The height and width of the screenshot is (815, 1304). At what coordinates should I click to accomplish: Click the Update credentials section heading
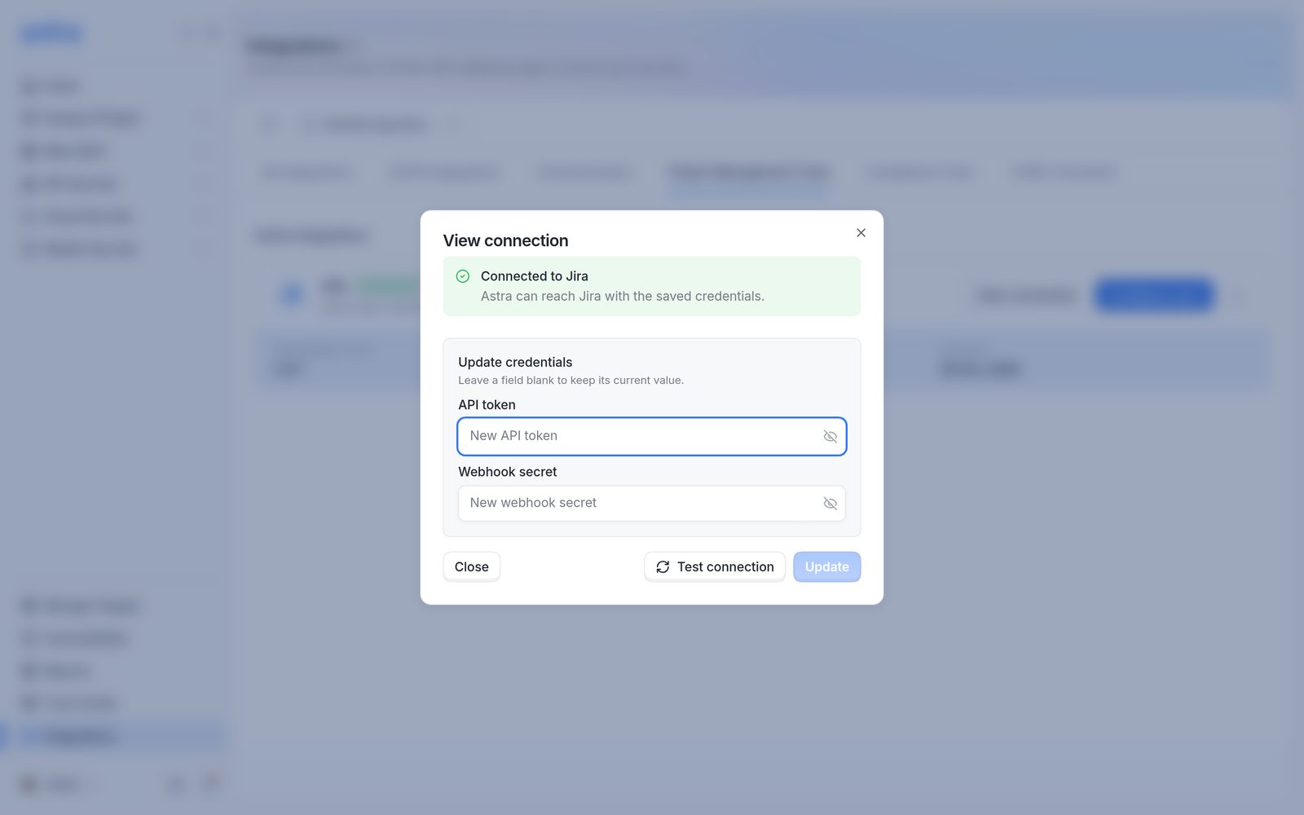(515, 362)
